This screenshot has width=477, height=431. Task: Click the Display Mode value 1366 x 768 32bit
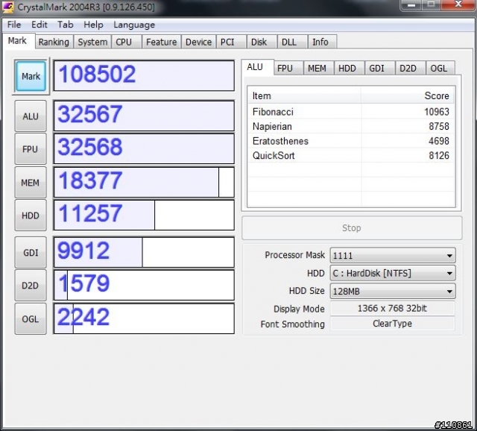393,308
